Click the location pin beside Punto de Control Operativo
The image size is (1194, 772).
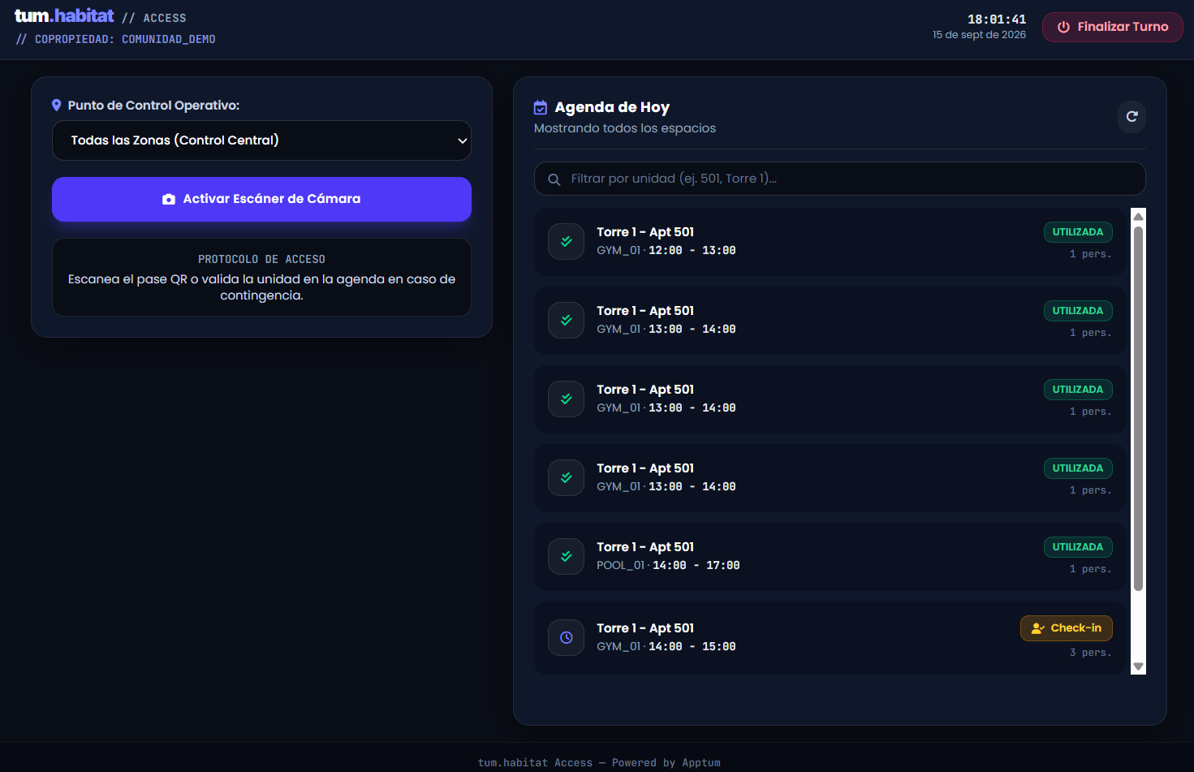[x=57, y=106]
